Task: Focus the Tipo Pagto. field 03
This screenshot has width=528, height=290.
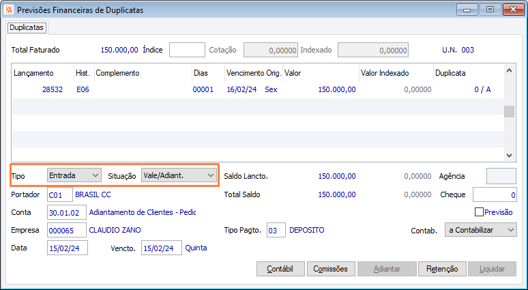Action: (x=276, y=230)
